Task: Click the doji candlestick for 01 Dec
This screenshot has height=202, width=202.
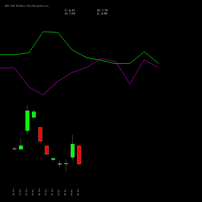Action: [60, 164]
